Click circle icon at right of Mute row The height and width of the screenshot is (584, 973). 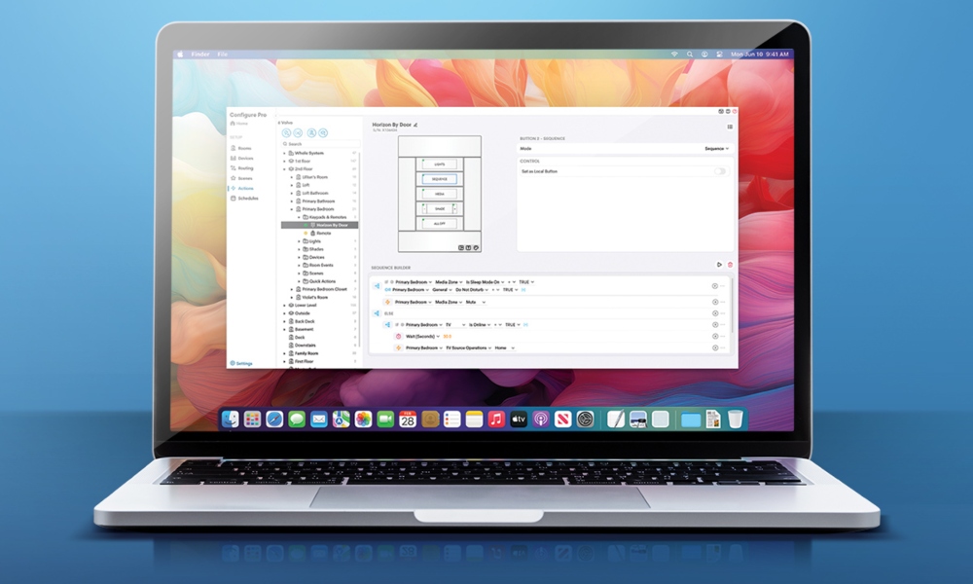[x=715, y=303]
